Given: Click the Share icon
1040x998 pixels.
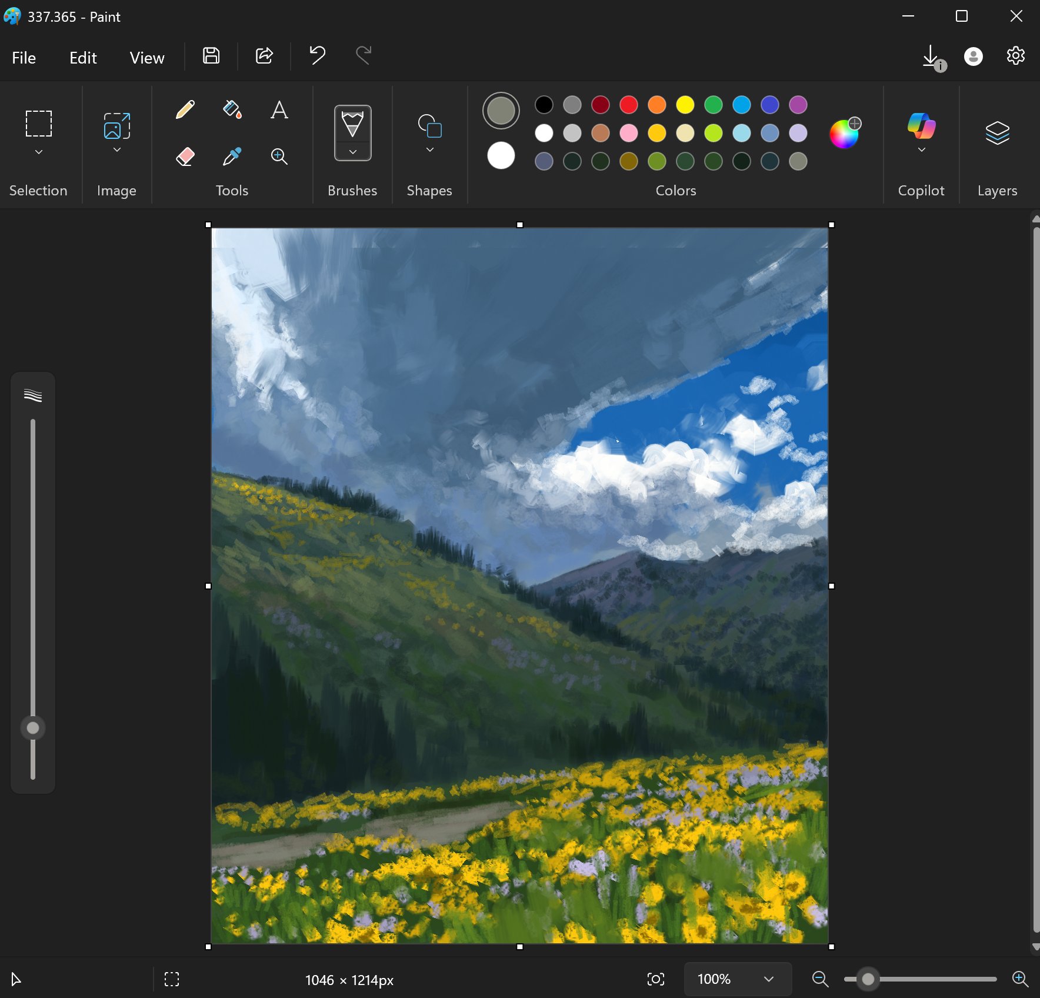Looking at the screenshot, I should (264, 56).
